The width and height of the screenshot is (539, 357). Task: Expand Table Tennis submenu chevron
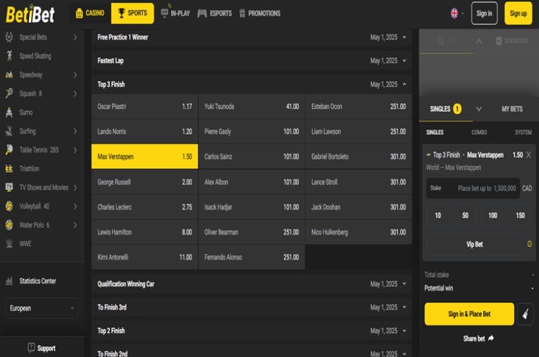click(x=75, y=150)
